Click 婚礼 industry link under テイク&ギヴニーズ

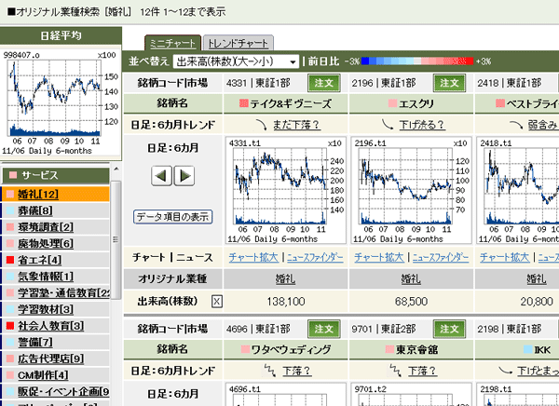(286, 279)
